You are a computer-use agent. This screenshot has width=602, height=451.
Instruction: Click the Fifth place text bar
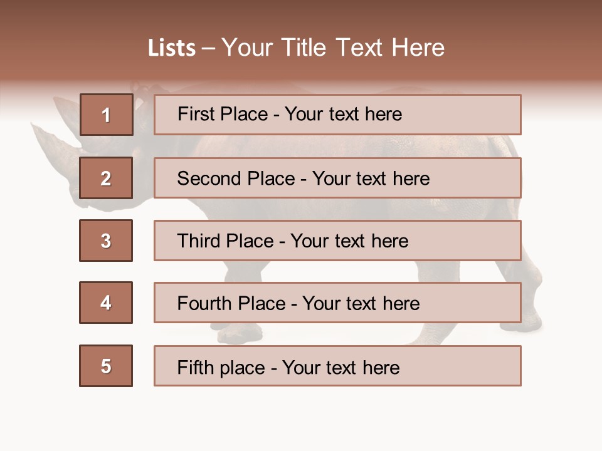(x=337, y=366)
